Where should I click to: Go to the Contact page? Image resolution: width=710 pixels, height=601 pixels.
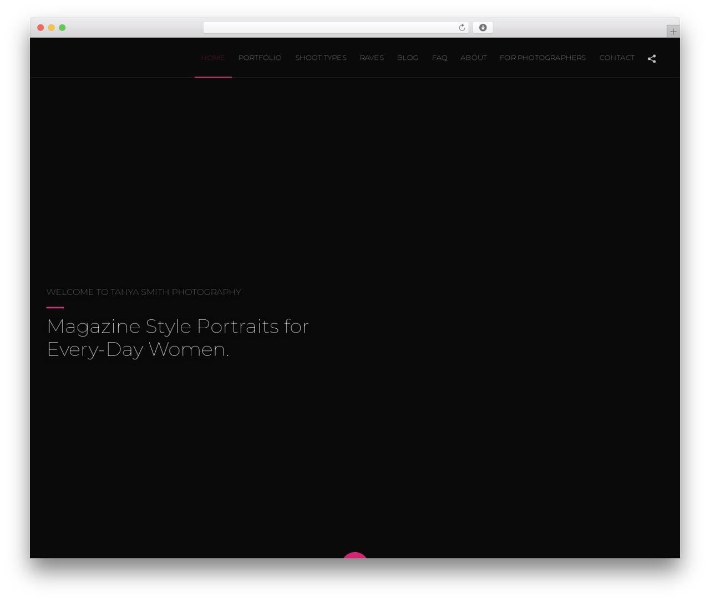[x=617, y=58]
